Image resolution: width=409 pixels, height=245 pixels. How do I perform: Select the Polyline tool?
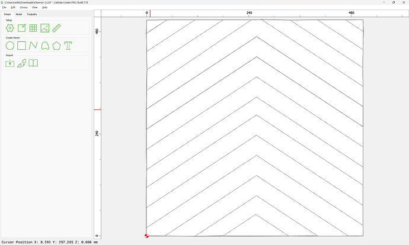(33, 46)
